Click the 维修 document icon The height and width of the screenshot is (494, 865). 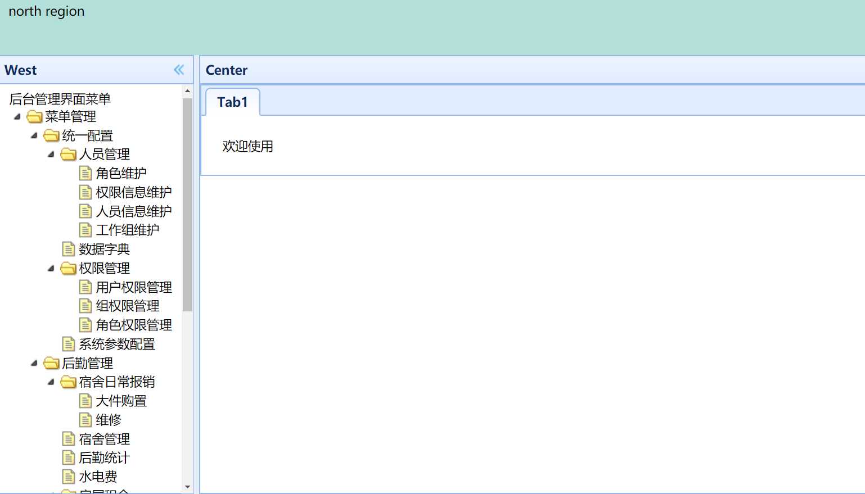pyautogui.click(x=85, y=420)
